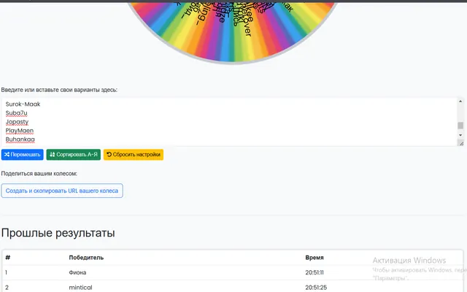Image resolution: width=467 pixels, height=292 pixels.
Task: Click the Сортировать А-Я button
Action: tap(74, 154)
